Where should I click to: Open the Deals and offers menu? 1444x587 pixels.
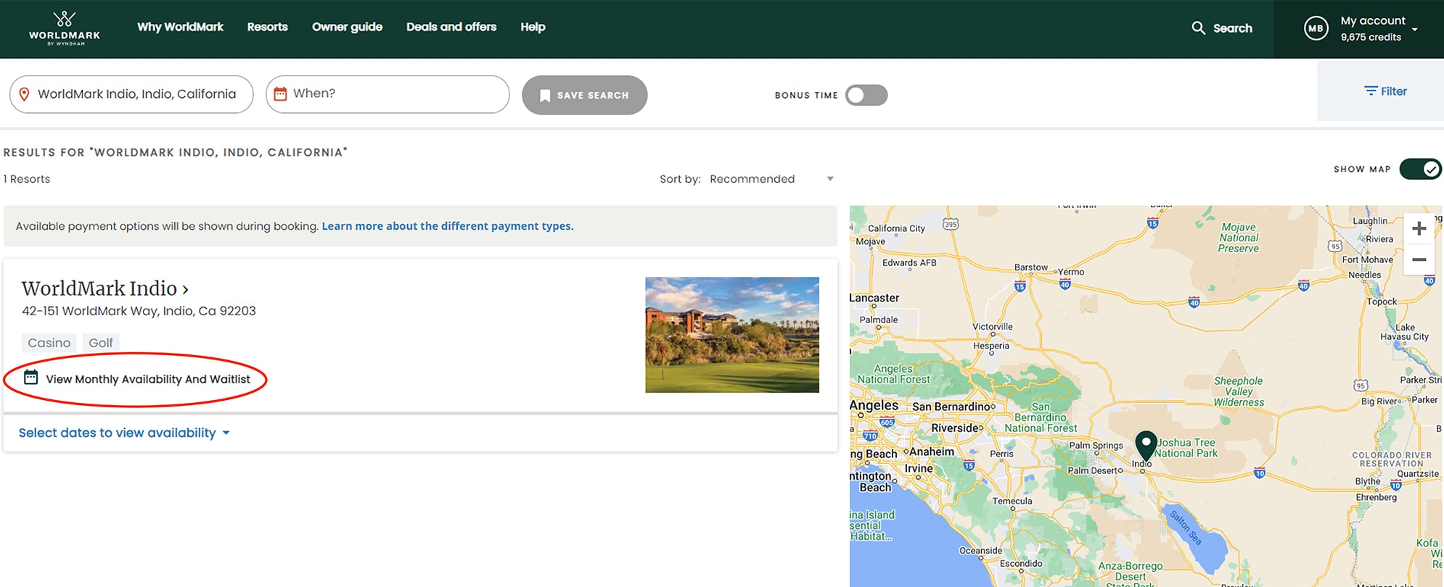click(x=451, y=27)
